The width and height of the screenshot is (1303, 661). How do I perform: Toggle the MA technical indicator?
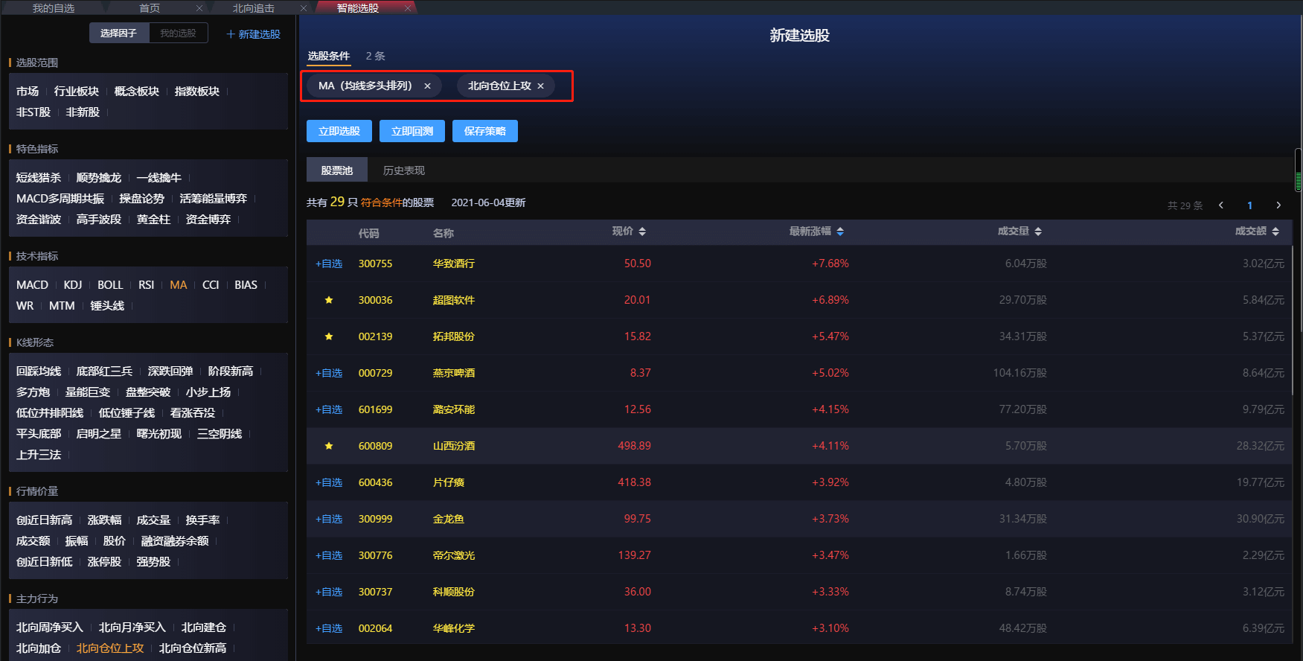pos(179,285)
